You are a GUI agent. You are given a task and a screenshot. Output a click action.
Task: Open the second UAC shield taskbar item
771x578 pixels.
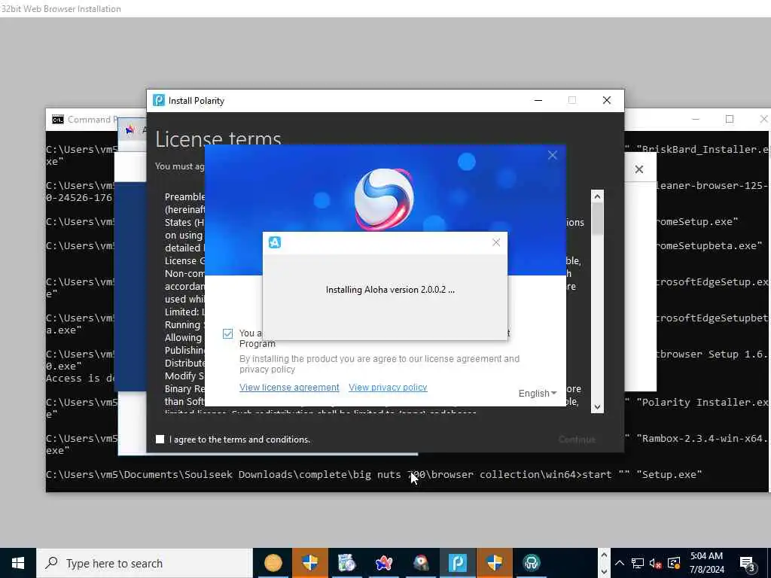tap(494, 563)
